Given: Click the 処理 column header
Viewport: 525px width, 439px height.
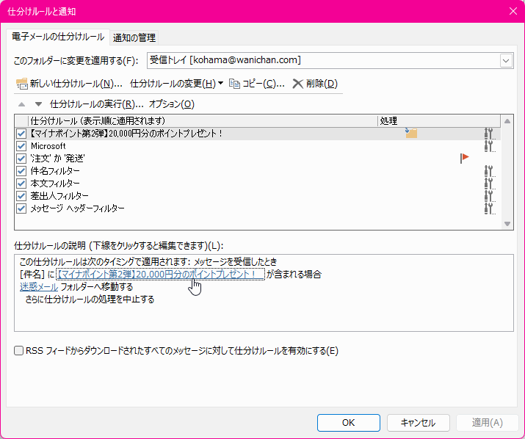Looking at the screenshot, I should point(439,121).
